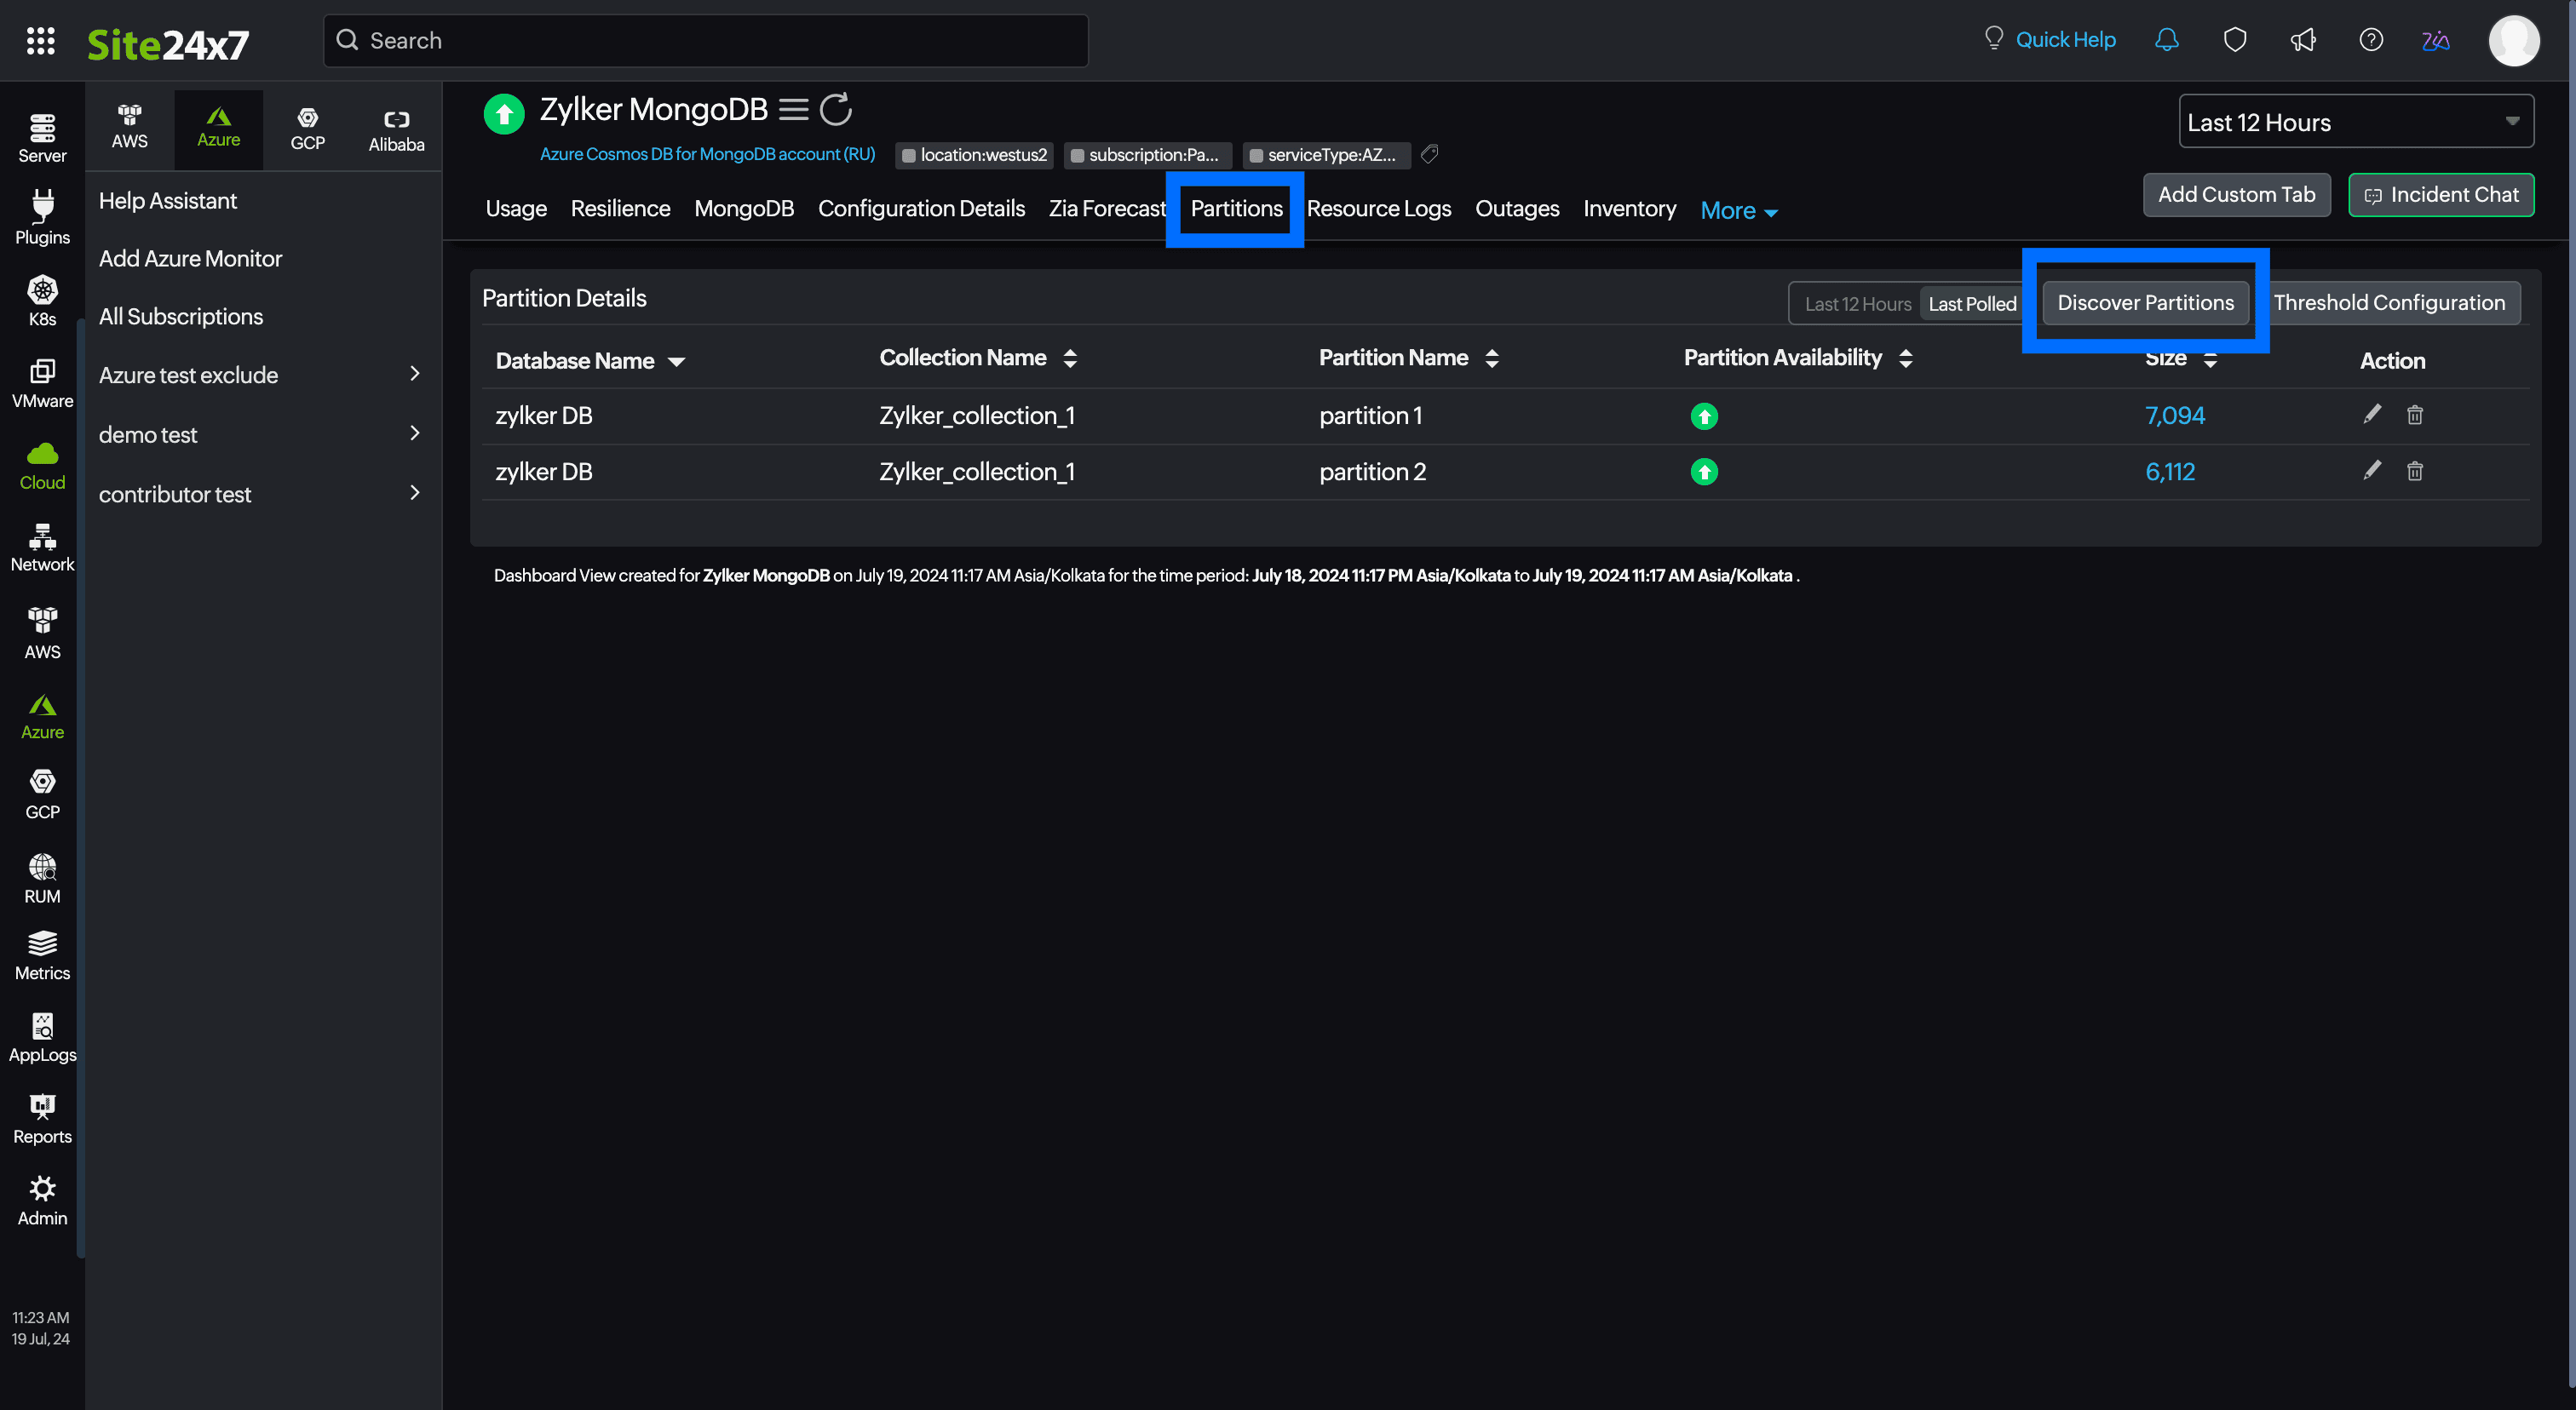Edit partition 1 with the pencil icon

[2371, 414]
